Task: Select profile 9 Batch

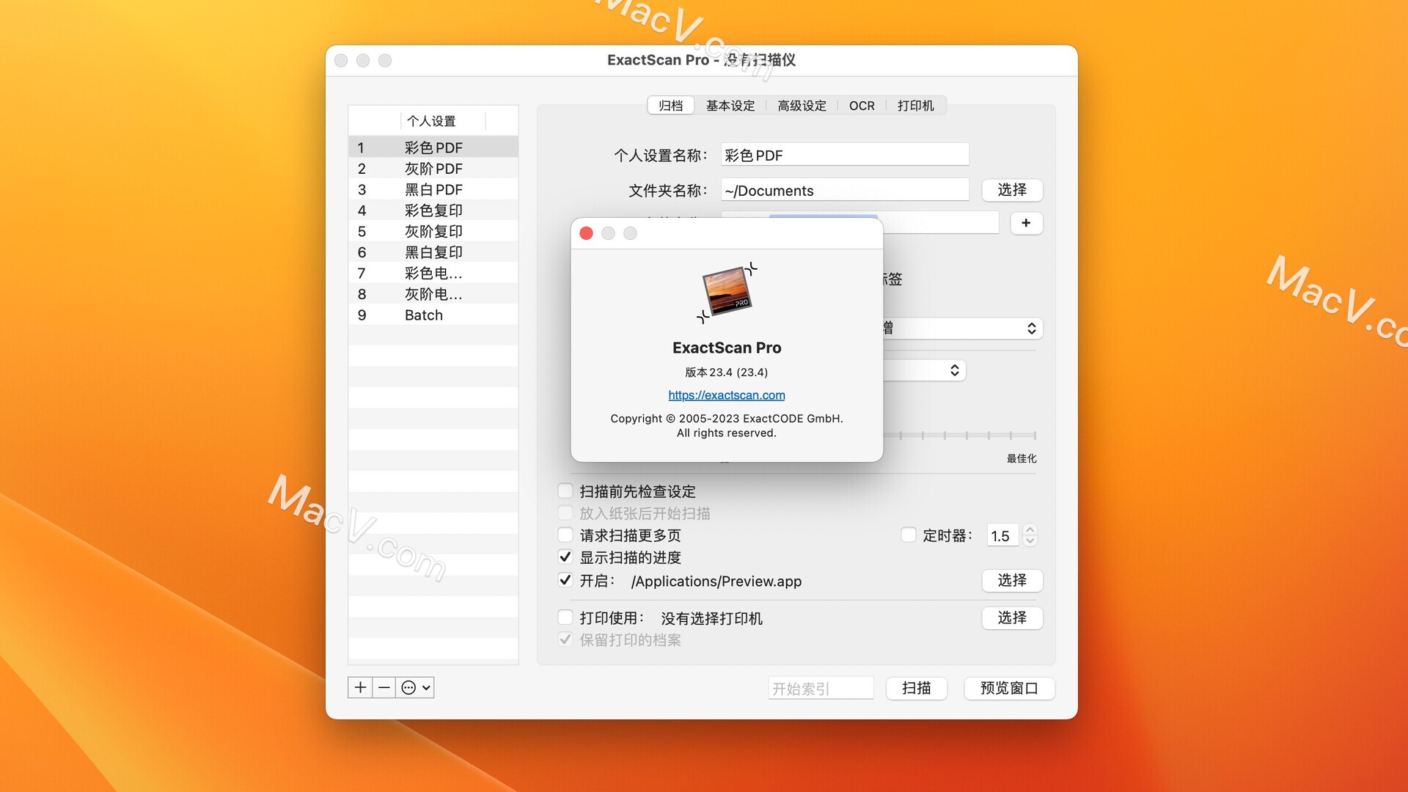Action: click(433, 315)
